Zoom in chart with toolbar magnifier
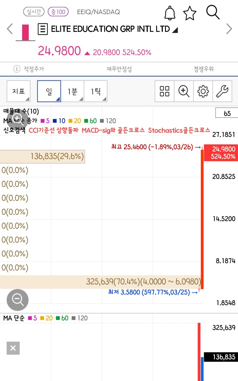 click(x=184, y=91)
